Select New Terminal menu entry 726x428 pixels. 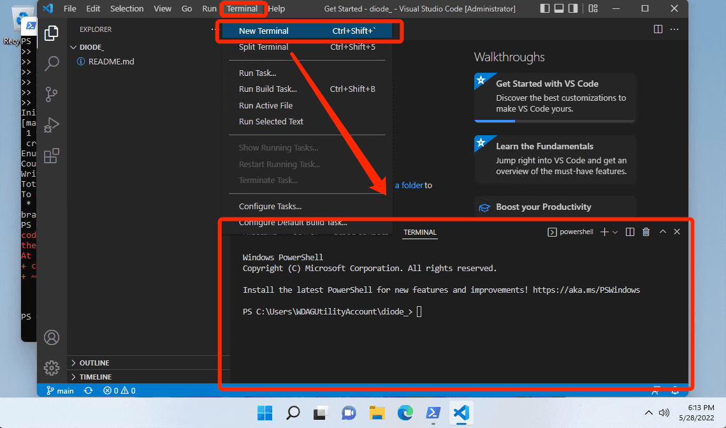307,31
